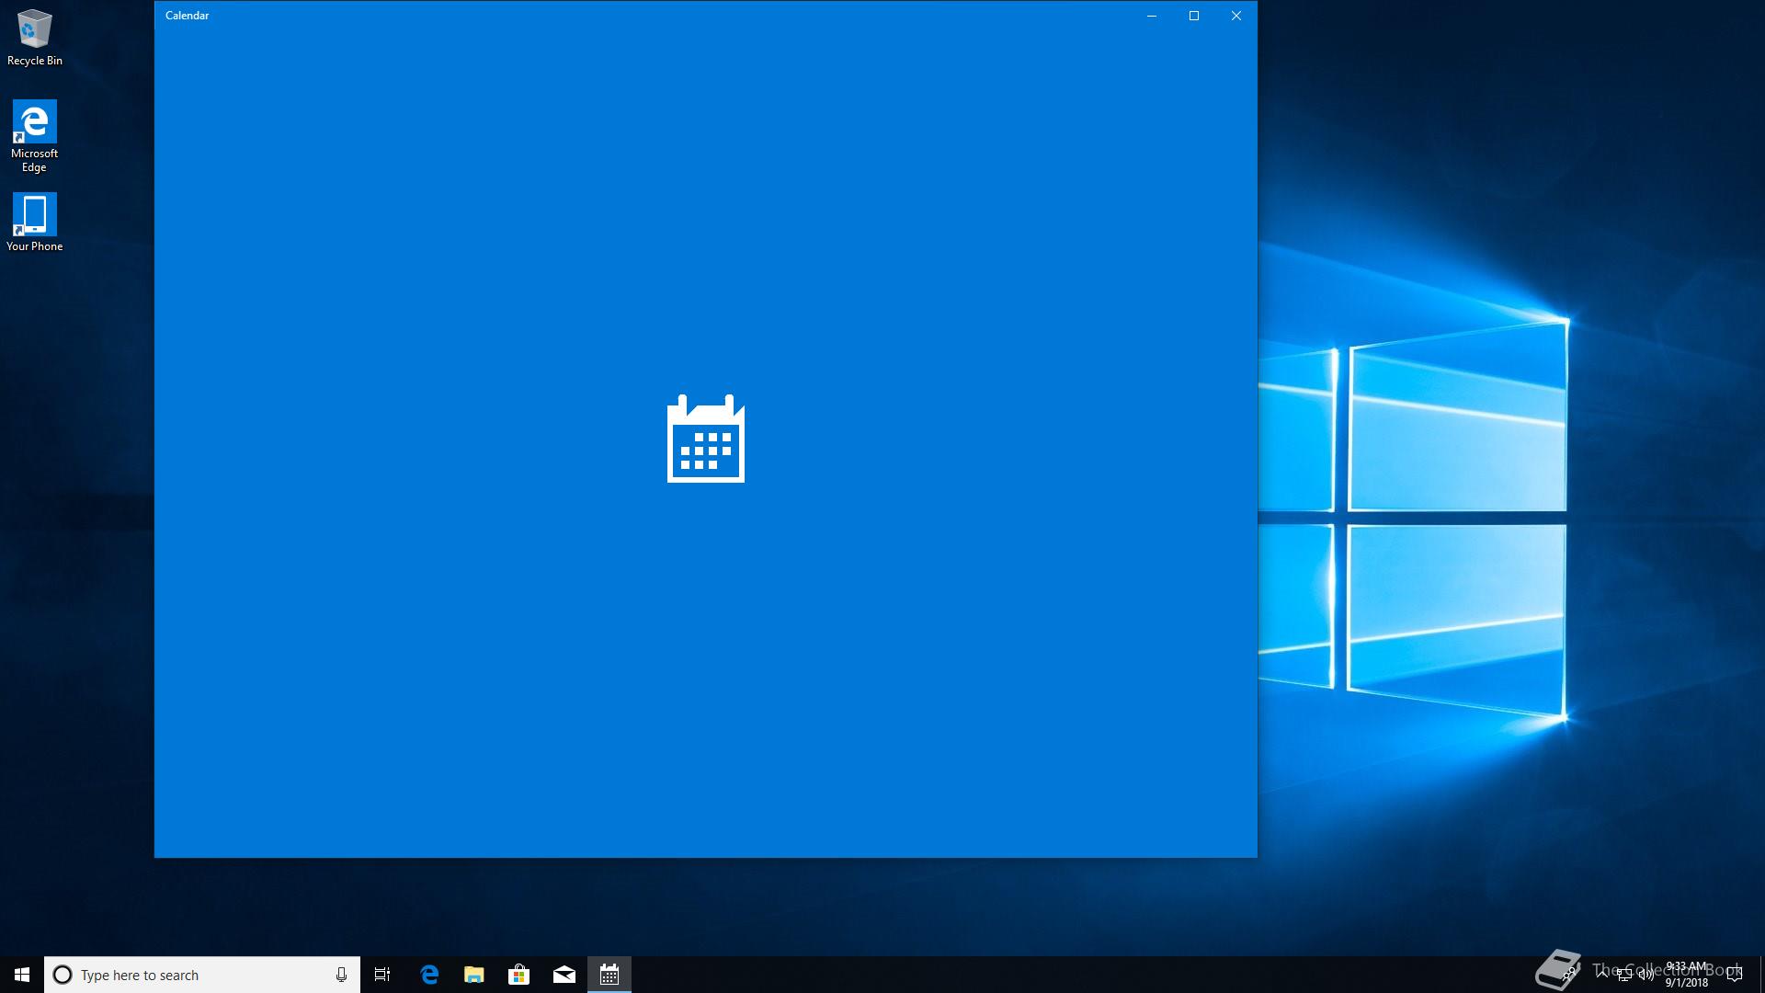Open the Windows Start menu
Viewport: 1765px width, 993px height.
click(x=22, y=975)
